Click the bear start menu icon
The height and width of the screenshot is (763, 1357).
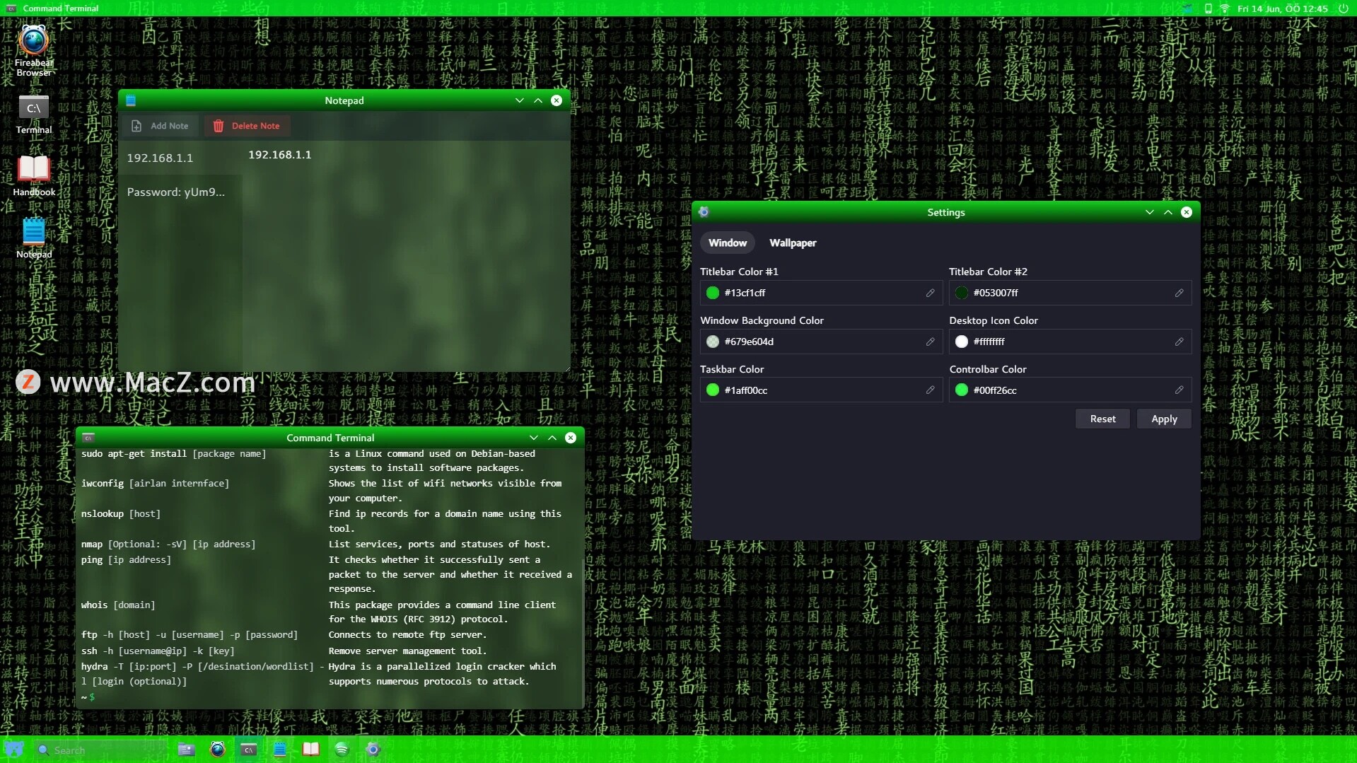pyautogui.click(x=14, y=750)
